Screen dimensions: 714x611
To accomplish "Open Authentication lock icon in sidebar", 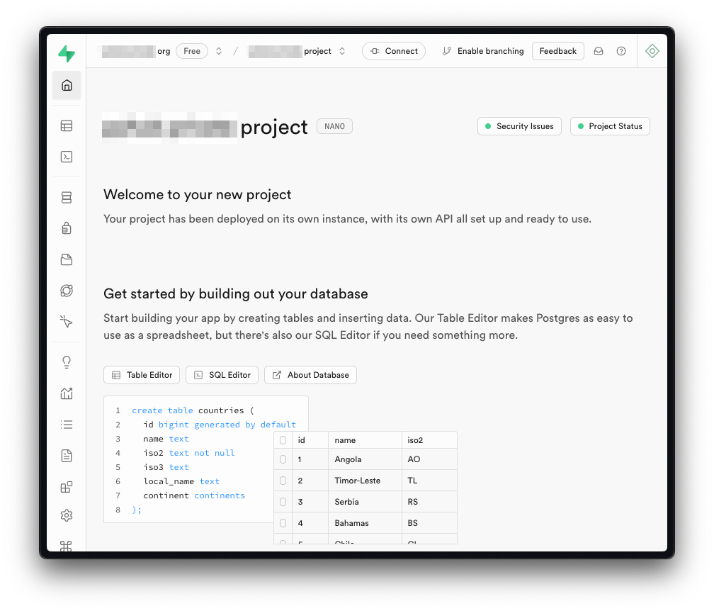I will 67,228.
